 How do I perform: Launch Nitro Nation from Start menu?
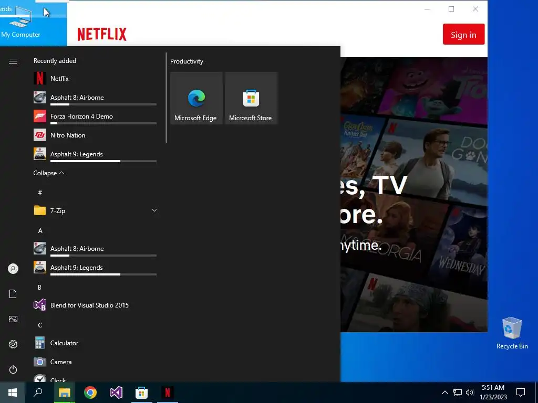96,135
